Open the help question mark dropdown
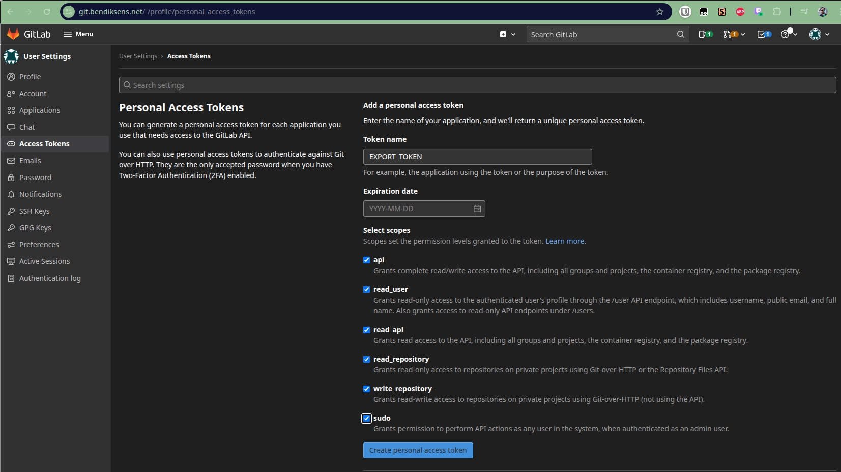Viewport: 841px width, 472px height. click(x=789, y=34)
